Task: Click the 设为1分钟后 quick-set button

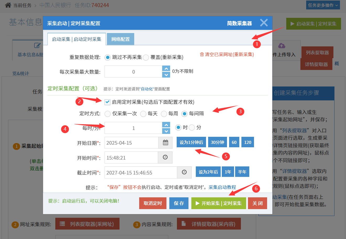Action: tap(191, 142)
